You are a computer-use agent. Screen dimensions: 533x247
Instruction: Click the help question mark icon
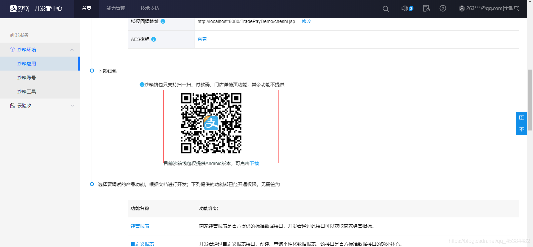click(x=443, y=8)
